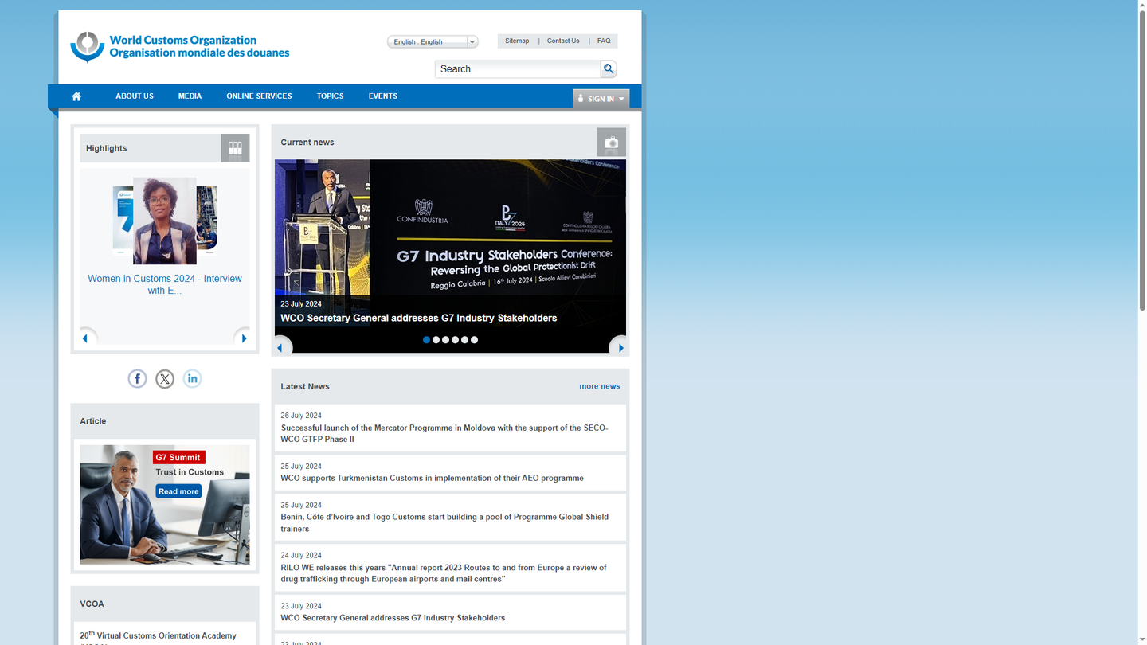Viewport: 1147px width, 645px height.
Task: Go to previous Current news slide arrow
Action: 281,347
